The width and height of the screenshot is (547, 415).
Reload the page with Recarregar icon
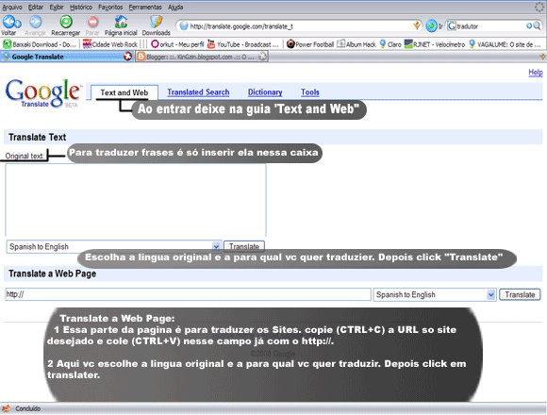[66, 22]
